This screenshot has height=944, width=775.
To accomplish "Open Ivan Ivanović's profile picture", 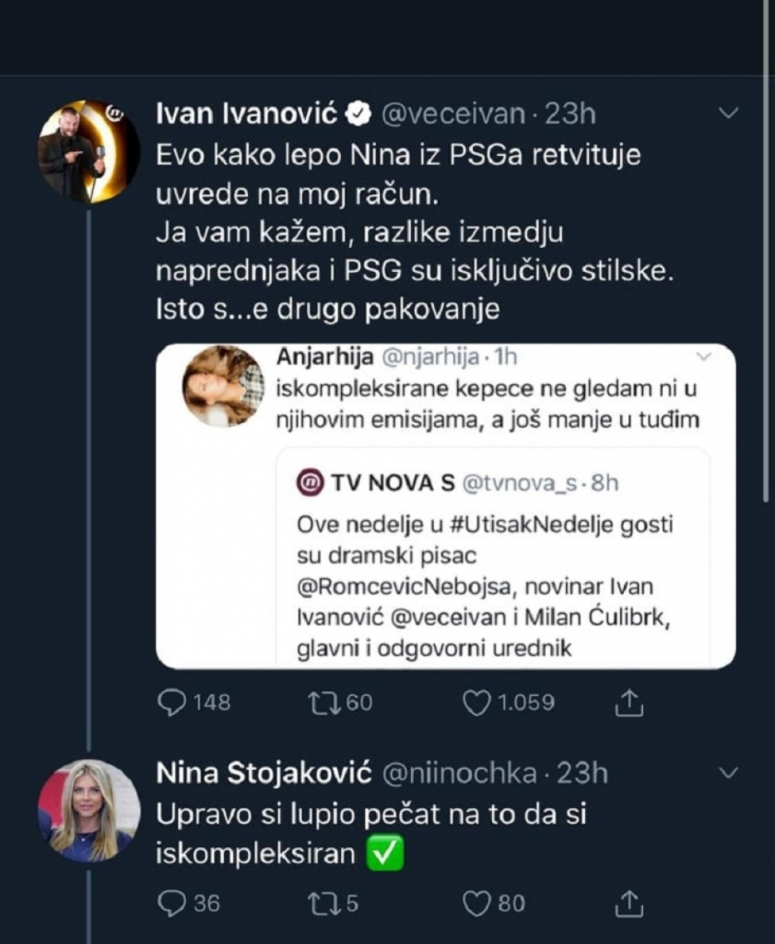I will click(88, 150).
